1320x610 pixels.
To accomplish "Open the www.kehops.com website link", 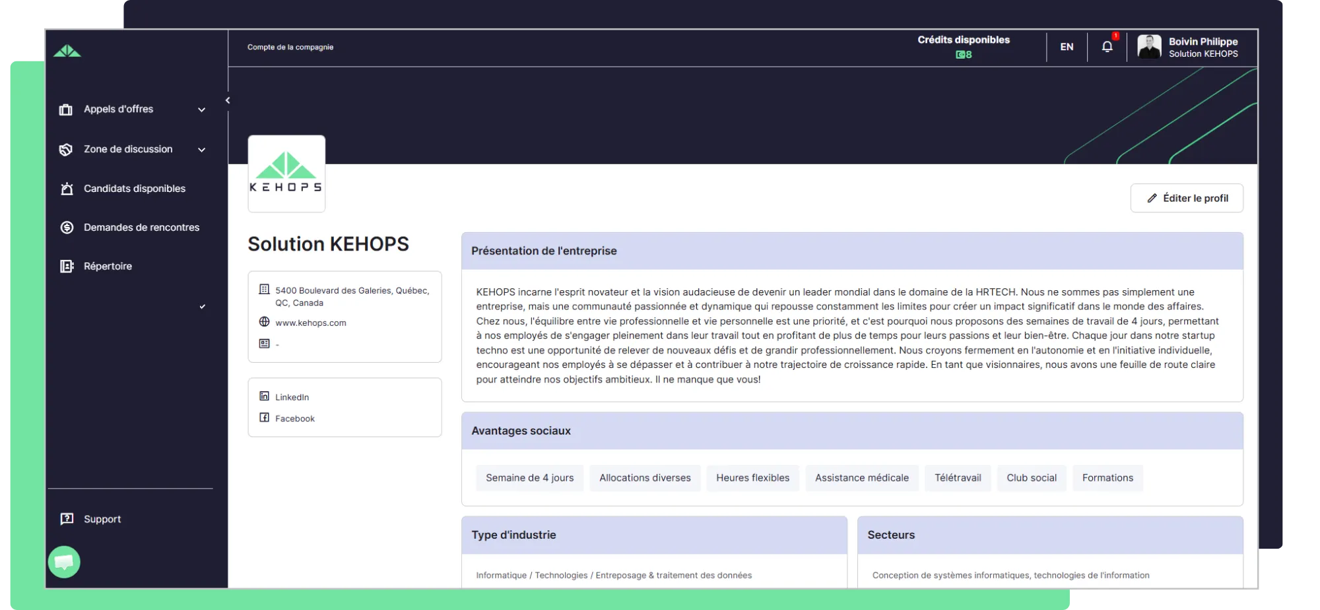I will coord(310,323).
